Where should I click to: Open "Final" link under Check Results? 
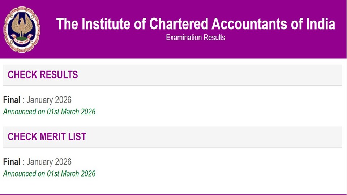pos(12,100)
